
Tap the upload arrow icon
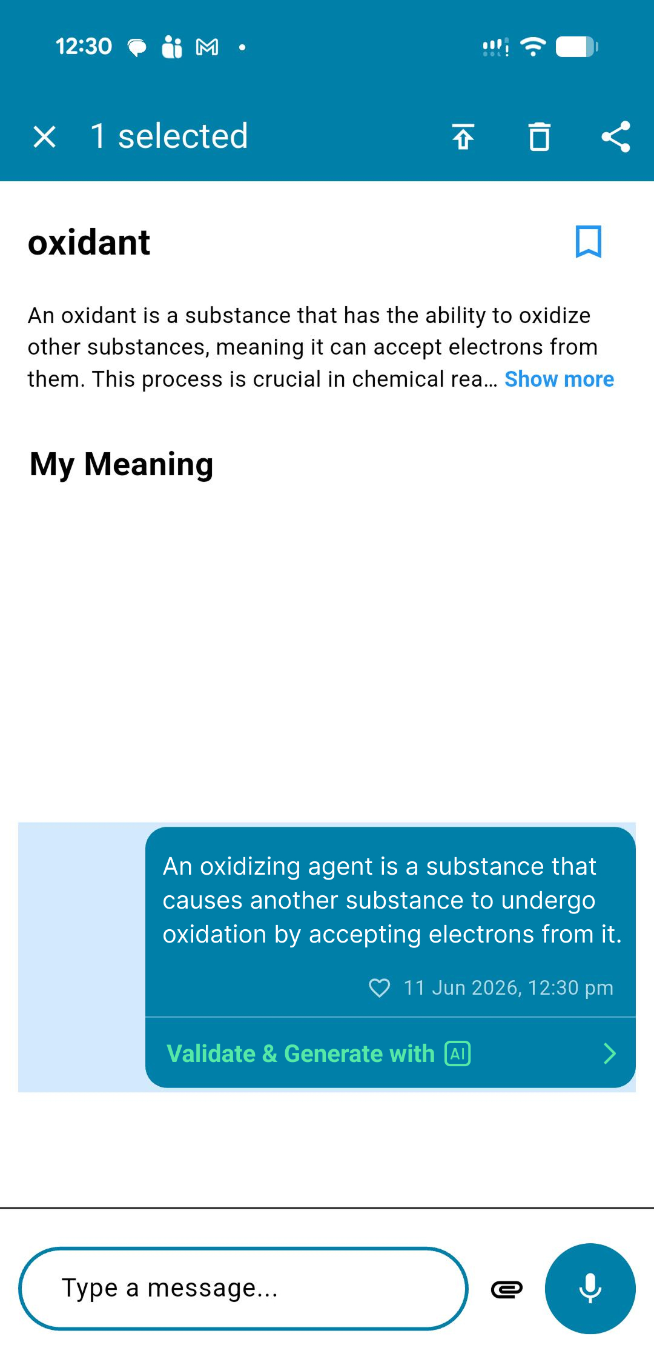(x=463, y=136)
